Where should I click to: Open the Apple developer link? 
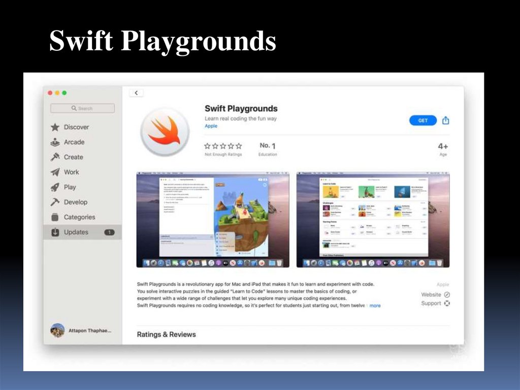tap(211, 126)
